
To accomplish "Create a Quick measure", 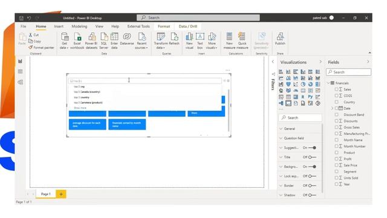I will click(242, 41).
